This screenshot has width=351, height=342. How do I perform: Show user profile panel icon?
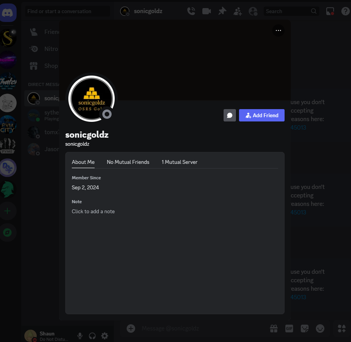253,11
